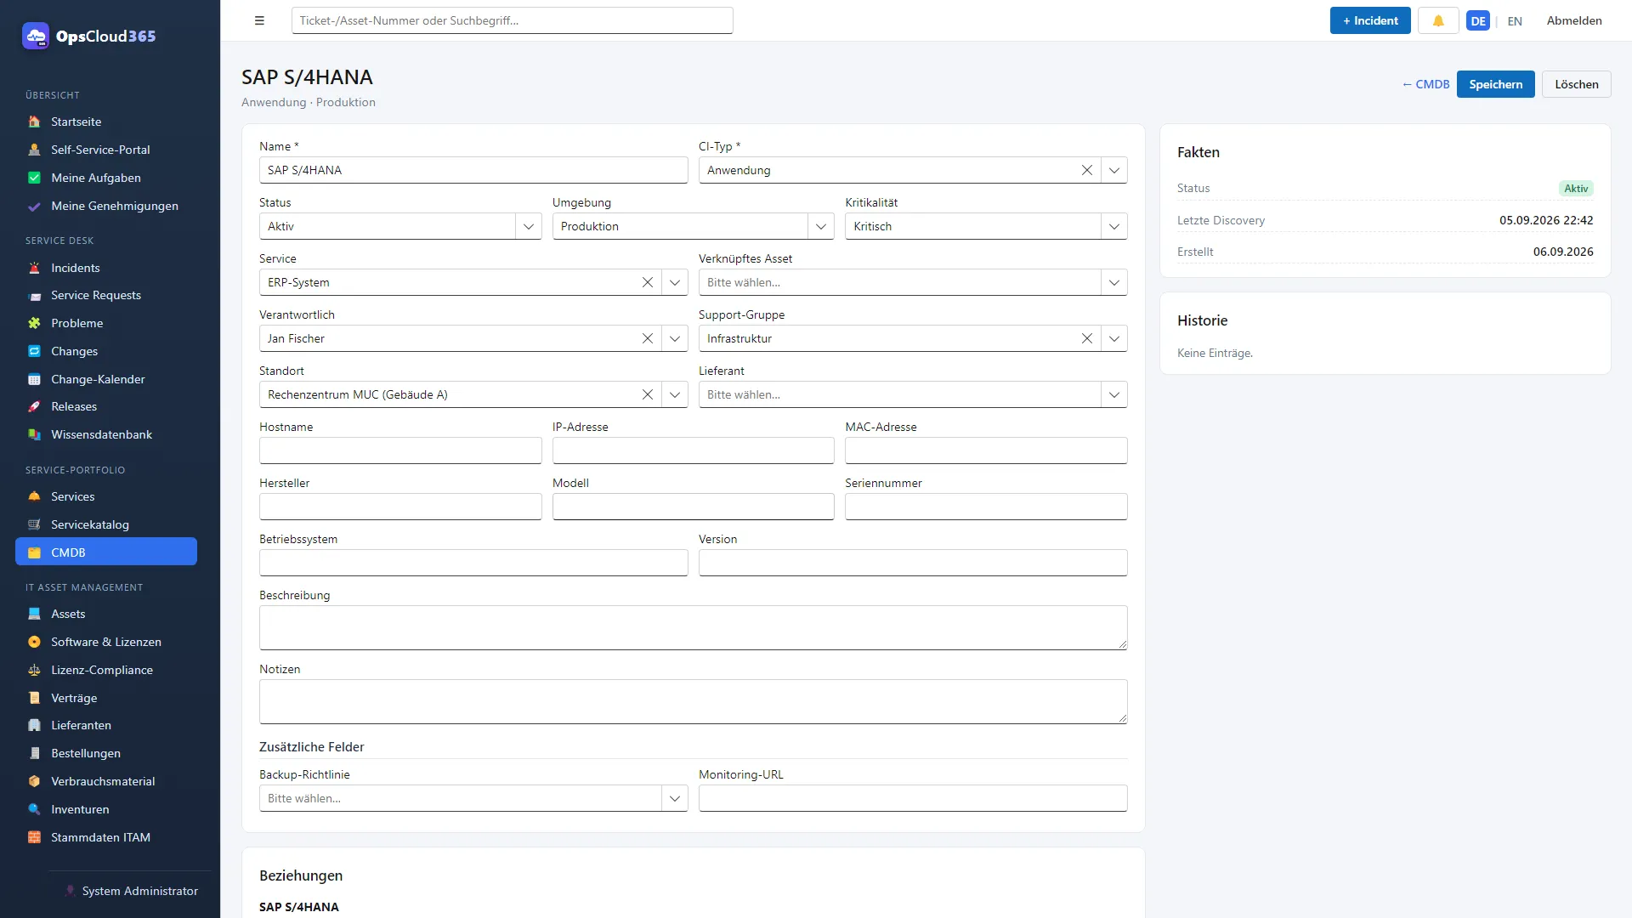Click the Lieferanten building icon
Image resolution: width=1632 pixels, height=918 pixels.
point(34,725)
